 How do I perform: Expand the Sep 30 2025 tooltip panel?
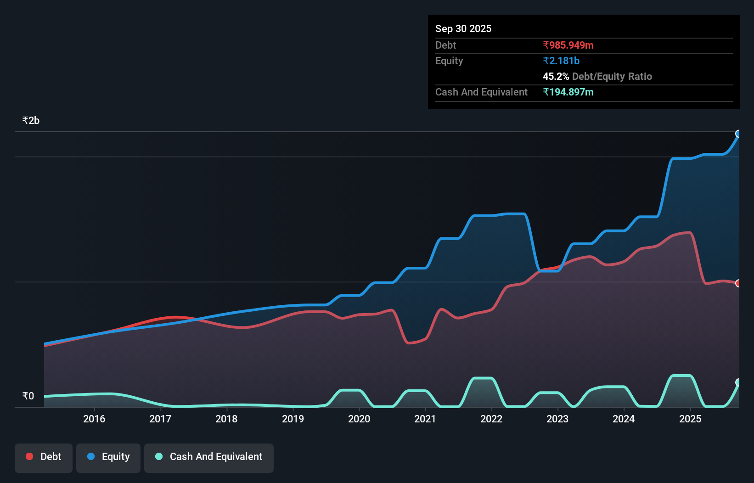(463, 28)
